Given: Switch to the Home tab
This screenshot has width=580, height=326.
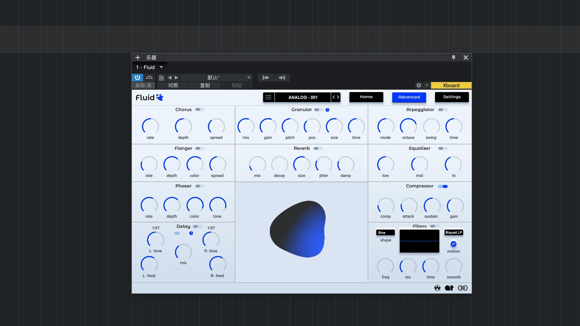Looking at the screenshot, I should [x=366, y=97].
